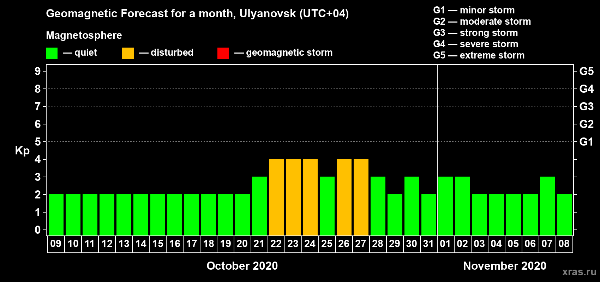Image resolution: width=600 pixels, height=282 pixels.
Task: Select the bar for November 01
Action: (446, 206)
